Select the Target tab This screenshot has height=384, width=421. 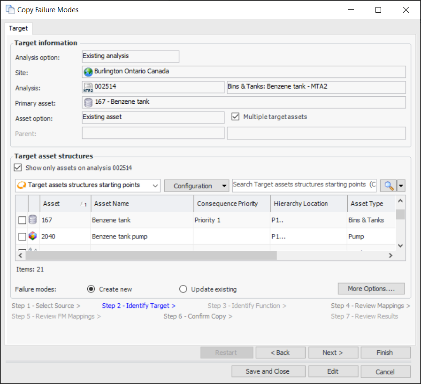pyautogui.click(x=18, y=28)
